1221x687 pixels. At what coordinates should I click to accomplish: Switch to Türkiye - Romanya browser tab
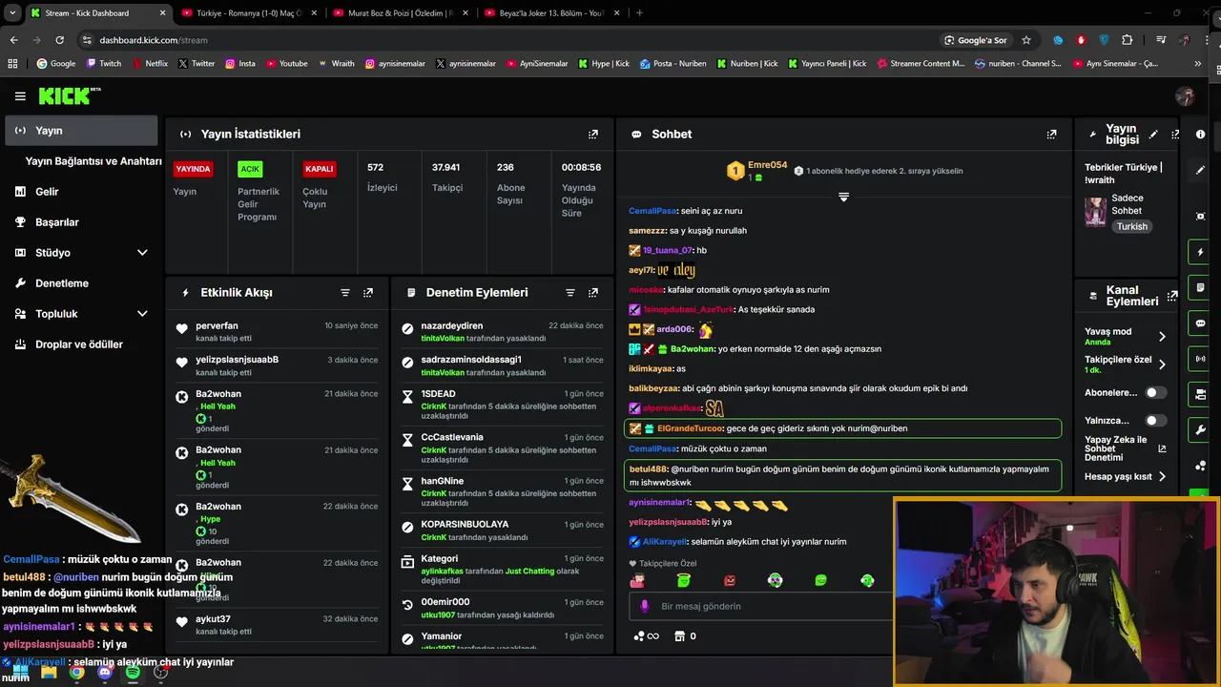click(248, 13)
